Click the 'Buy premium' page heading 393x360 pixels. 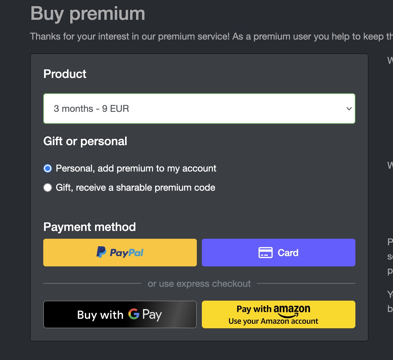click(88, 14)
